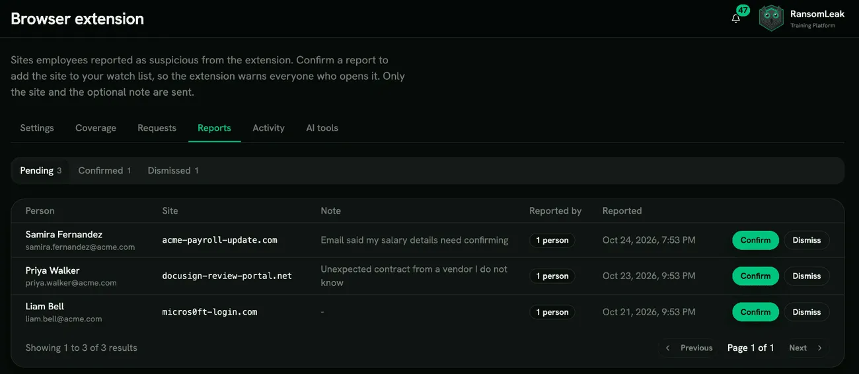Click the RansomLeak owl logo
The height and width of the screenshot is (374, 859).
coord(771,18)
